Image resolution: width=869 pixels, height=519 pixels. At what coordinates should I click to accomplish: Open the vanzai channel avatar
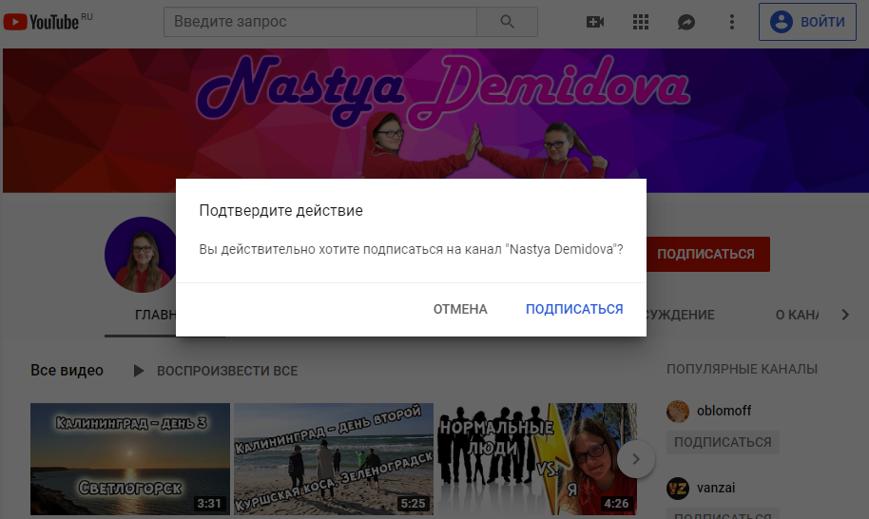[678, 488]
